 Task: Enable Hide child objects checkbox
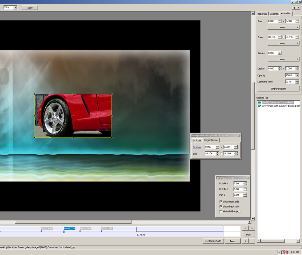click(221, 212)
